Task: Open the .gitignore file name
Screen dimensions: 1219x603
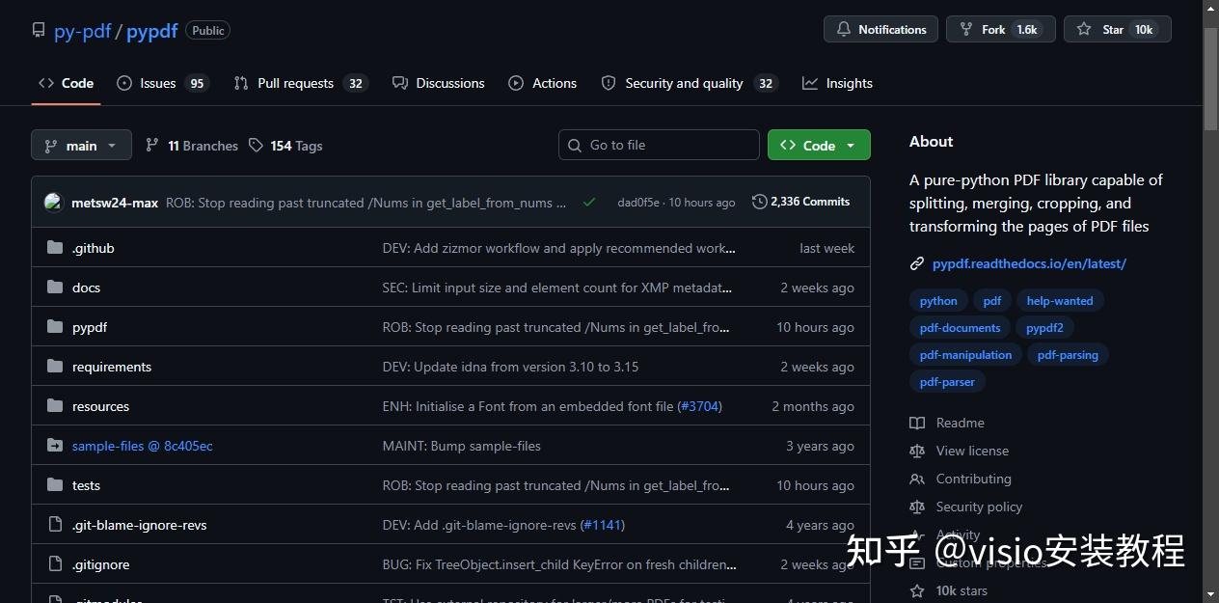Action: (x=100, y=564)
